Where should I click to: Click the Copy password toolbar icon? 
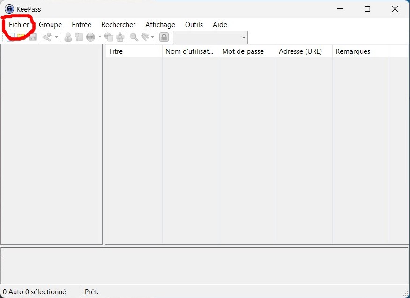(79, 37)
